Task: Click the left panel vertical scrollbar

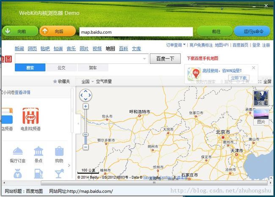Action: point(72,110)
